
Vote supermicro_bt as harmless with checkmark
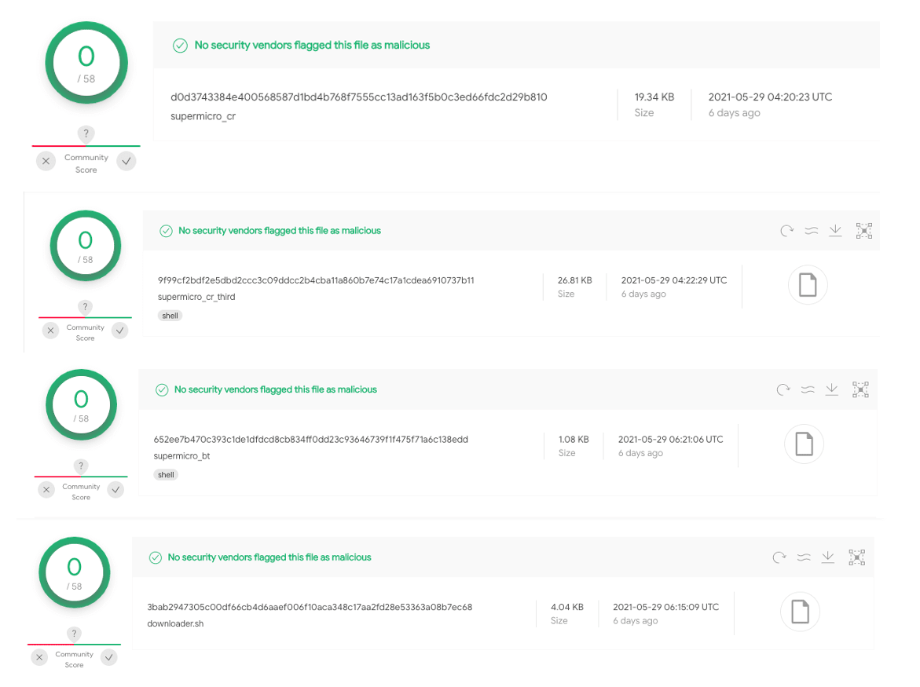pos(115,490)
